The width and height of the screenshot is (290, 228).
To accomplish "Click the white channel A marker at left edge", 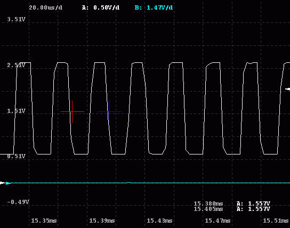I will pyautogui.click(x=3, y=183).
